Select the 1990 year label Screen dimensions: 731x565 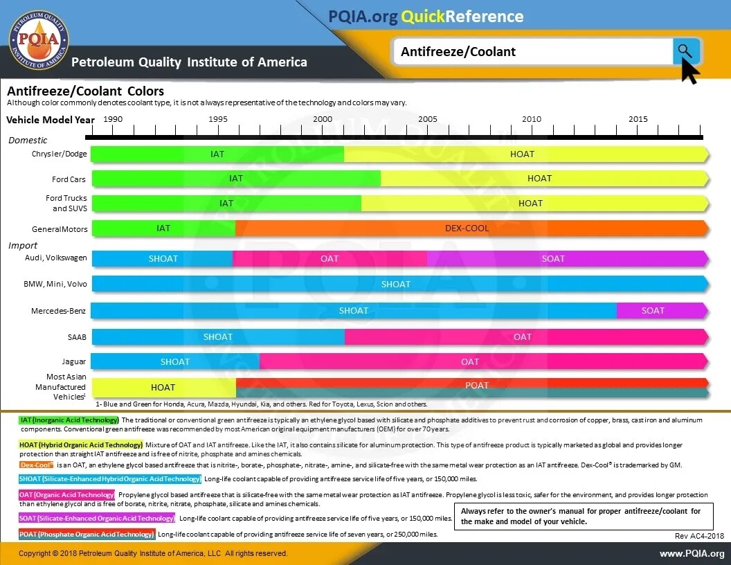(113, 119)
